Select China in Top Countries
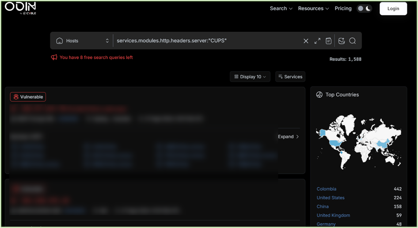 [323, 206]
